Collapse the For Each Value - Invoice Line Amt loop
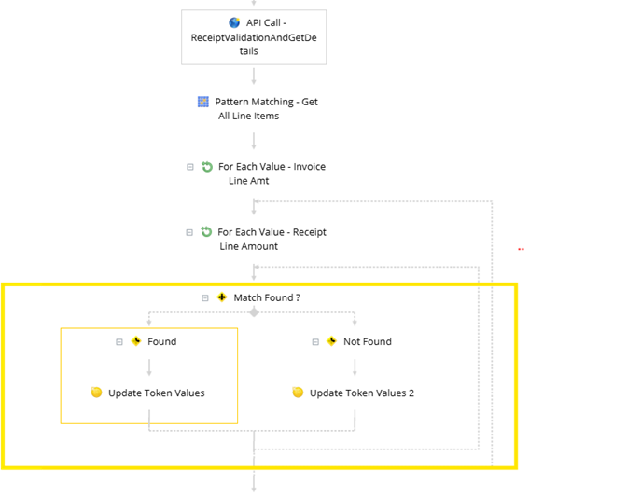The image size is (641, 497). pos(190,167)
